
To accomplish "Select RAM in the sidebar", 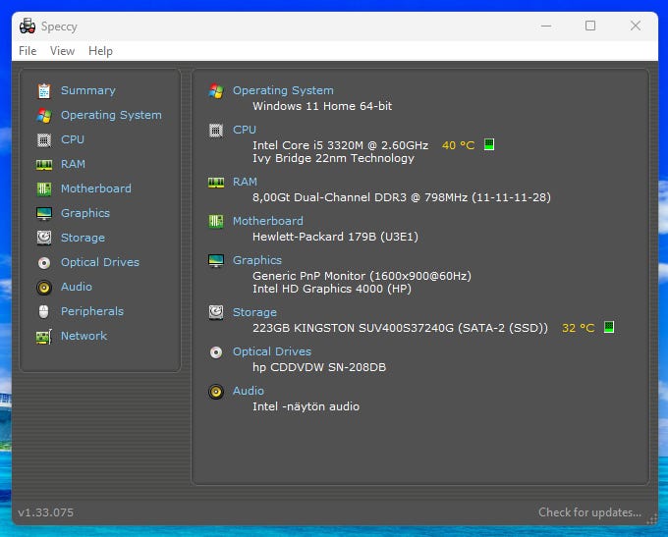I will [73, 164].
